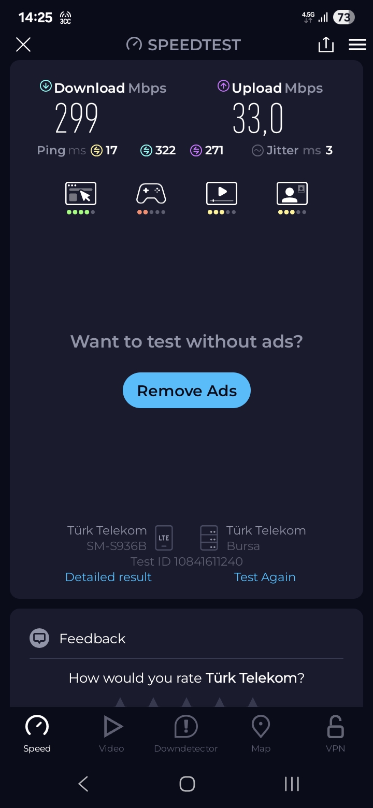This screenshot has height=808, width=373.
Task: Select the gaming controller quality icon
Action: coord(151,194)
